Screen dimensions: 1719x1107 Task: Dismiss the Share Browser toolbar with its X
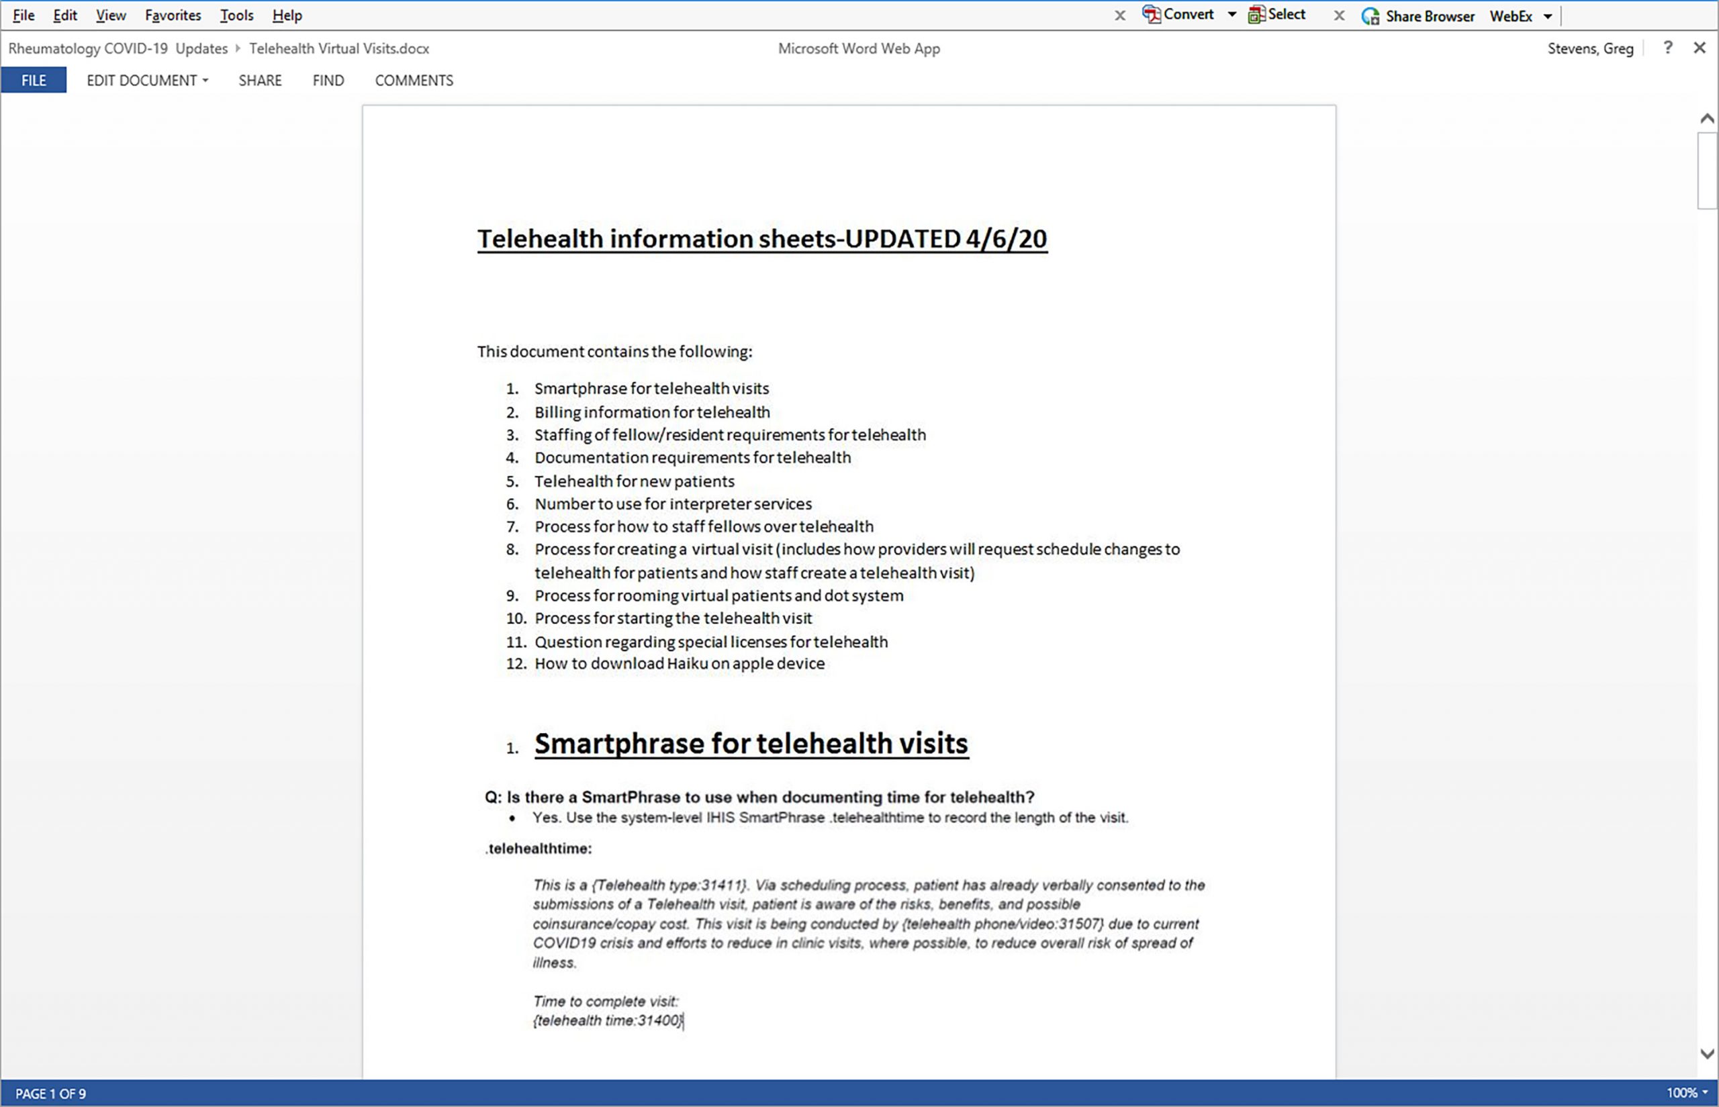coord(1339,16)
